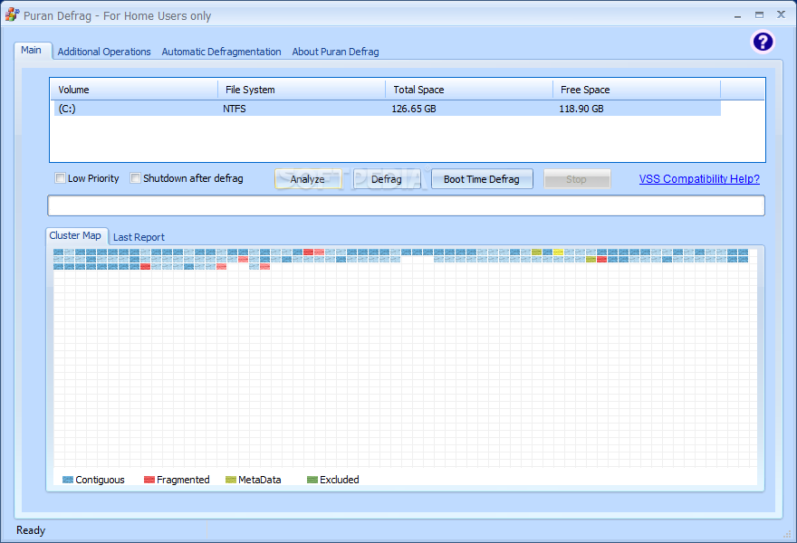Open the Automatic Defragmentation tab
The height and width of the screenshot is (543, 797).
[x=221, y=52]
